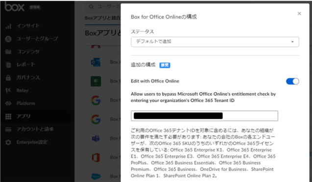This screenshot has width=312, height=182.
Task: Open ガバナンス in the sidebar
Action: [28, 78]
